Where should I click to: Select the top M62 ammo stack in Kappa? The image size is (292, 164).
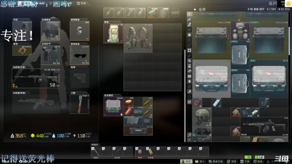click(x=148, y=102)
